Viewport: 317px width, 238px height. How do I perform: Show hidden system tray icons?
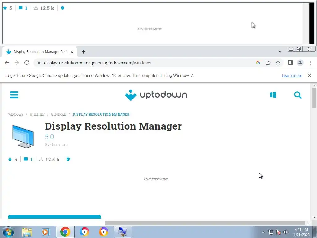(263, 232)
